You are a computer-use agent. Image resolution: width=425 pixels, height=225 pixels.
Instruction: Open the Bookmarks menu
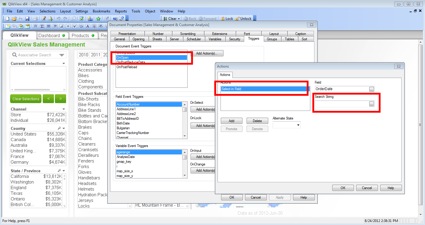pos(101,11)
